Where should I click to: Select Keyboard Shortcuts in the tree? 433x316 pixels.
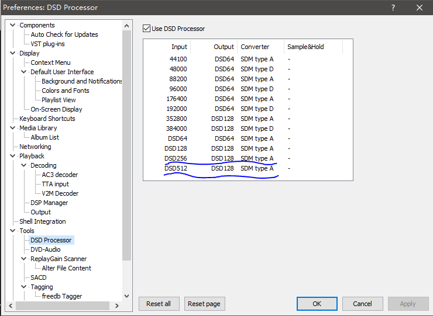coord(47,119)
